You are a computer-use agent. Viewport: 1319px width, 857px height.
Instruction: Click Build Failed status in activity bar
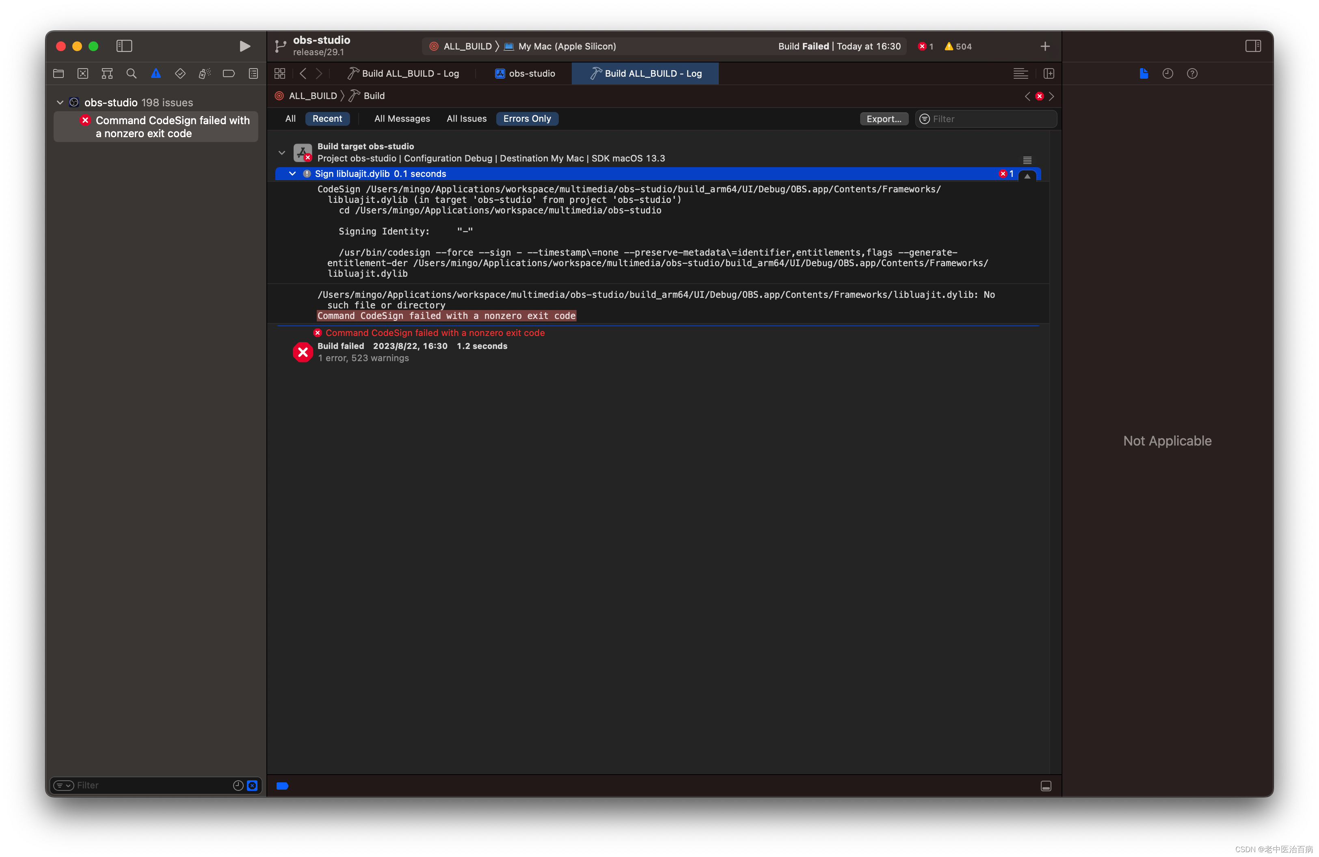(x=839, y=47)
